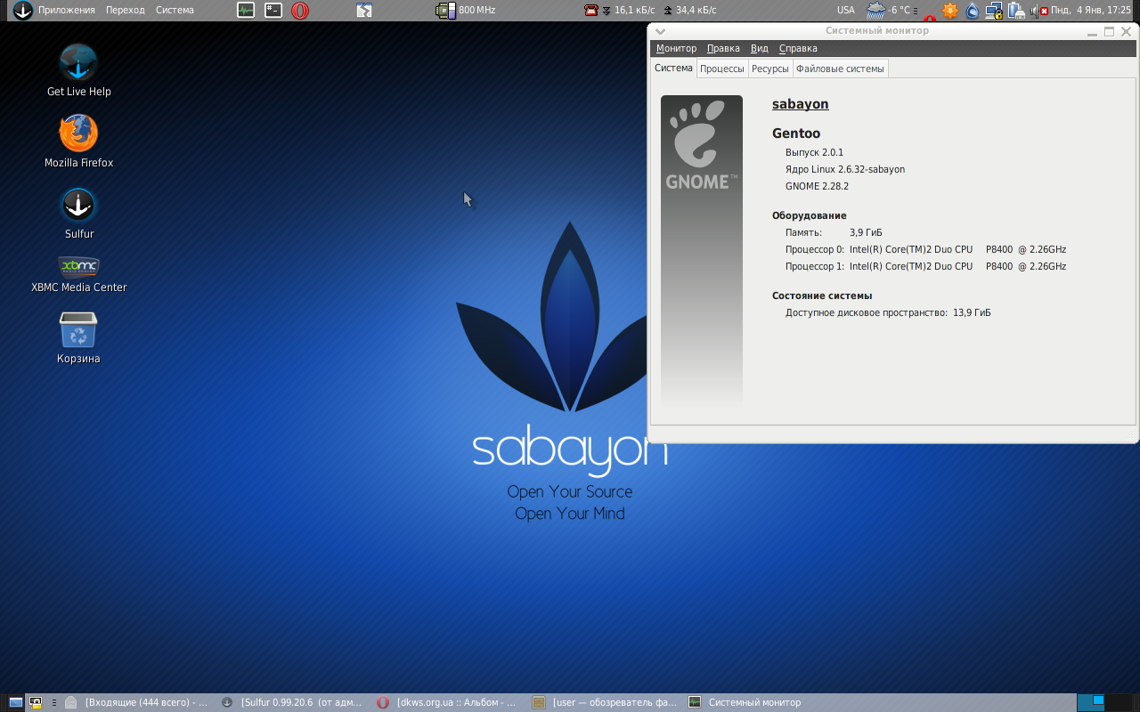Switch to the Ресурсы tab
Image resolution: width=1140 pixels, height=712 pixels.
click(x=770, y=69)
